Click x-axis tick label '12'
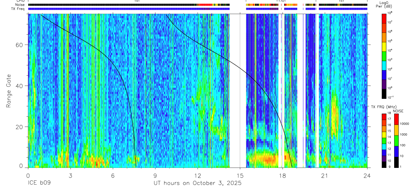Screen dimensions: 413x190 click(197, 175)
